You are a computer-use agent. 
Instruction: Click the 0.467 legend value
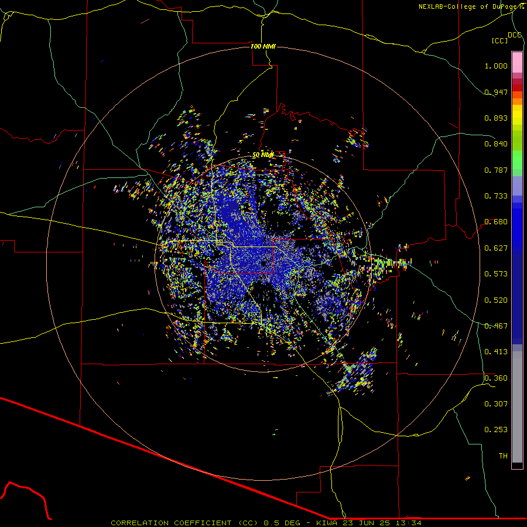[x=496, y=326]
